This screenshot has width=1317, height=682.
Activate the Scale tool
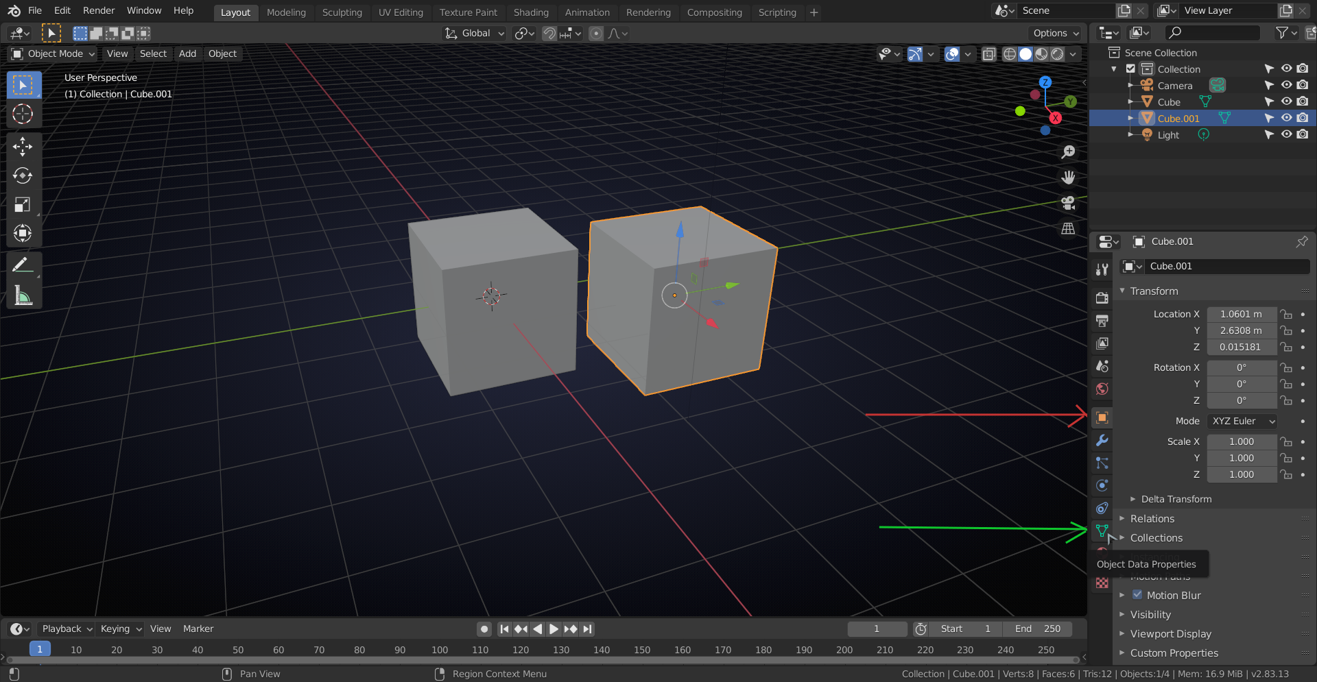click(x=23, y=204)
